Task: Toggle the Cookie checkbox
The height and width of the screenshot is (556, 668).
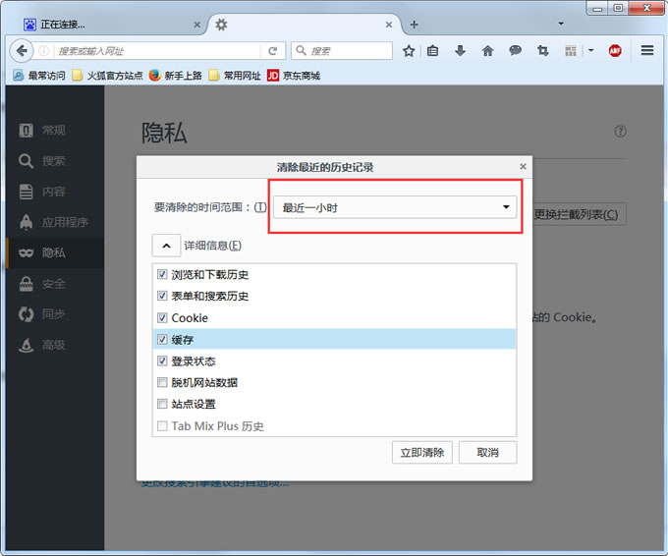Action: click(x=163, y=318)
